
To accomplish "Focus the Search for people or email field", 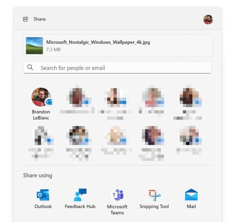I will (x=117, y=67).
